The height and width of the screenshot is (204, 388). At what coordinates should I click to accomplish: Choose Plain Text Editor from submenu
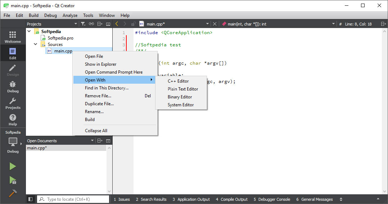click(183, 89)
